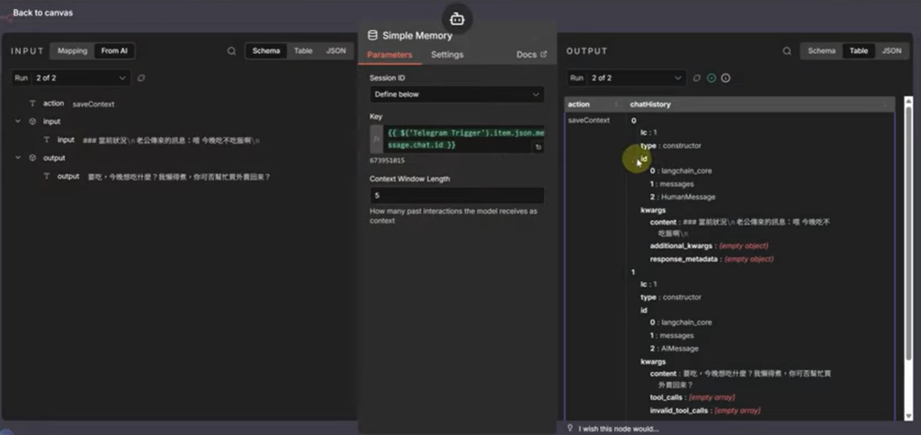Click the green checkmark status icon in OUTPUT

711,78
